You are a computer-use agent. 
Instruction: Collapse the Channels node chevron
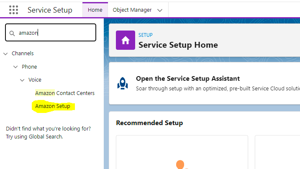pos(5,54)
